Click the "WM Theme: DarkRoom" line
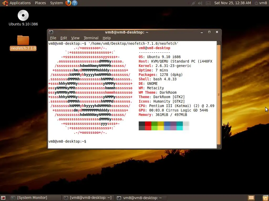This screenshot has width=269, height=201. [x=158, y=92]
